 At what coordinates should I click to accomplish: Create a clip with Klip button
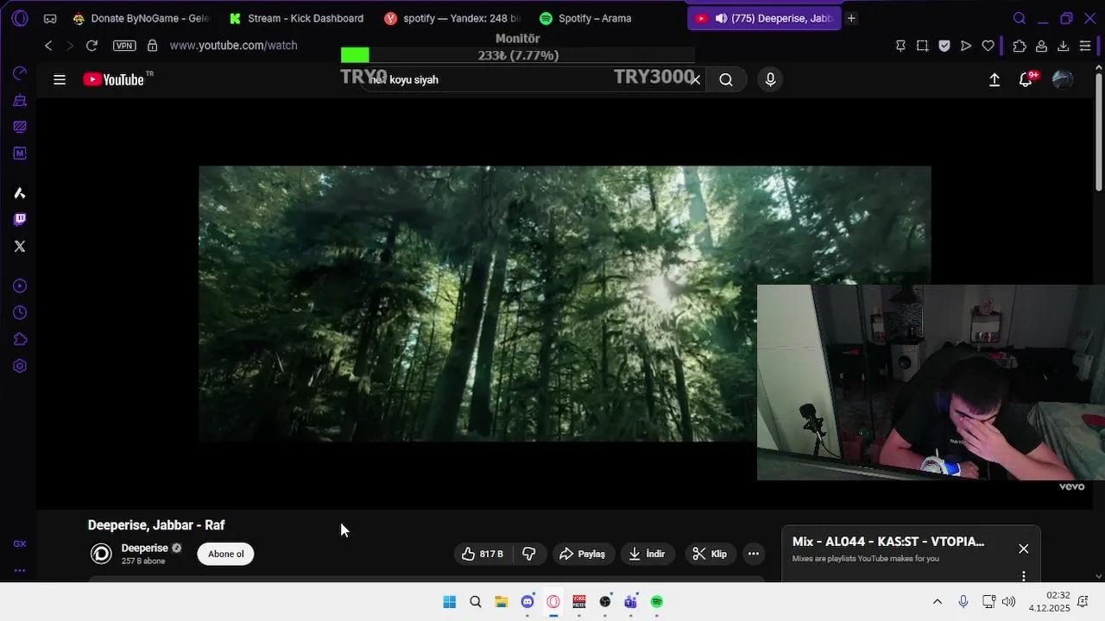click(x=710, y=554)
